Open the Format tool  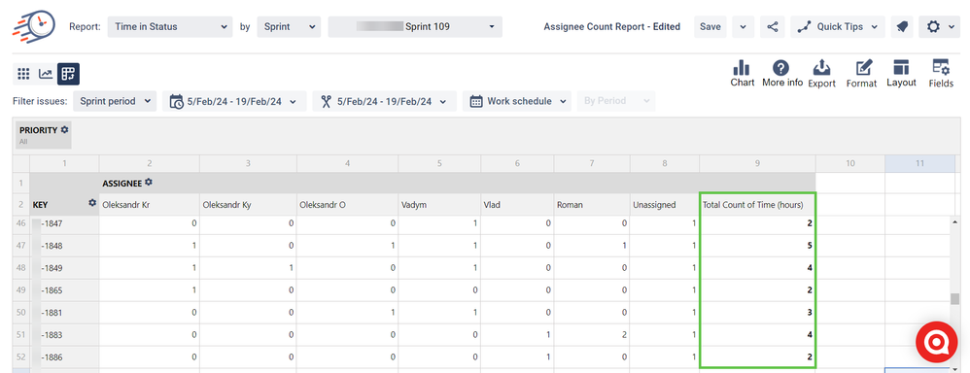click(862, 74)
